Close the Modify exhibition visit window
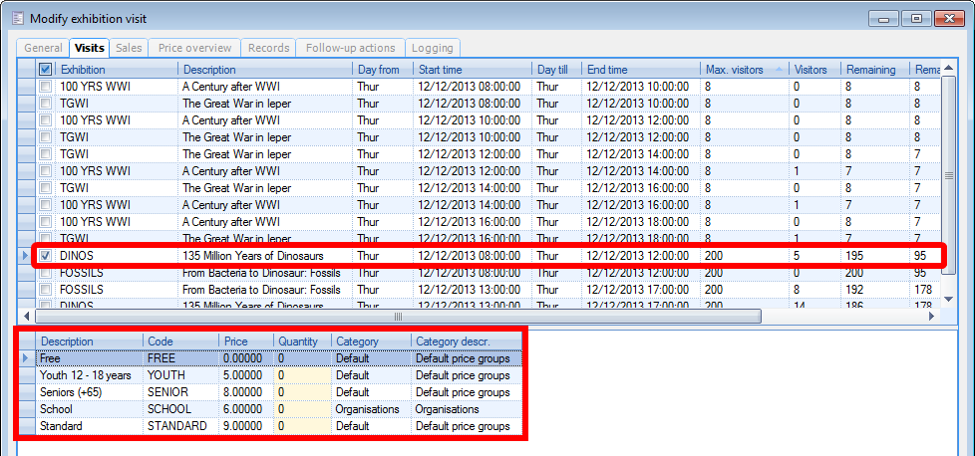This screenshot has width=975, height=456. [x=947, y=18]
